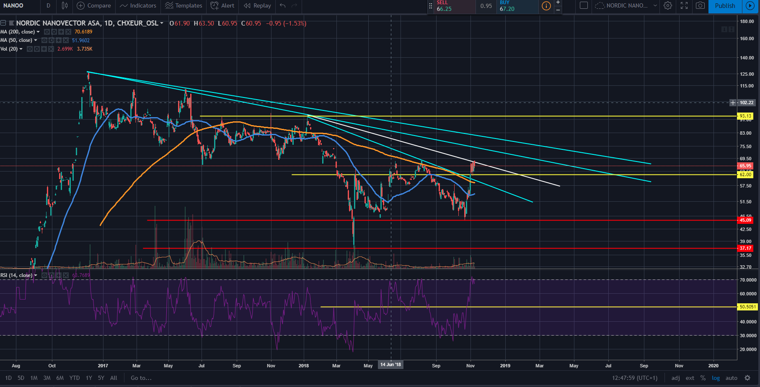The image size is (760, 387).
Task: Grab the trade panel drag handle
Action: (430, 6)
